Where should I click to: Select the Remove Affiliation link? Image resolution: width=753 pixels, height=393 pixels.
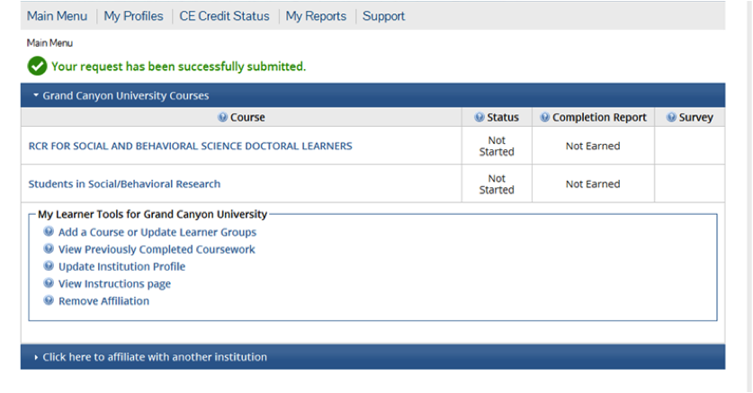coord(103,301)
